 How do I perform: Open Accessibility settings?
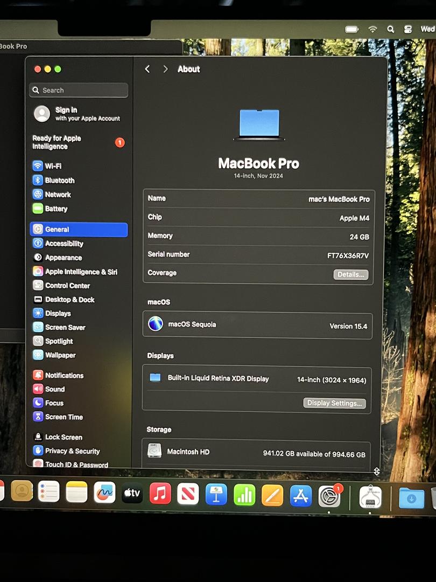pyautogui.click(x=58, y=244)
